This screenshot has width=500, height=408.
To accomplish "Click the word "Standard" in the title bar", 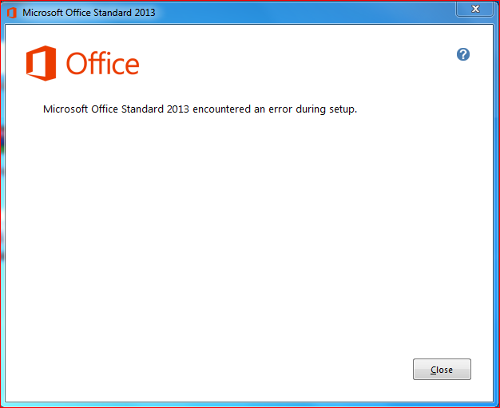I will [x=113, y=13].
